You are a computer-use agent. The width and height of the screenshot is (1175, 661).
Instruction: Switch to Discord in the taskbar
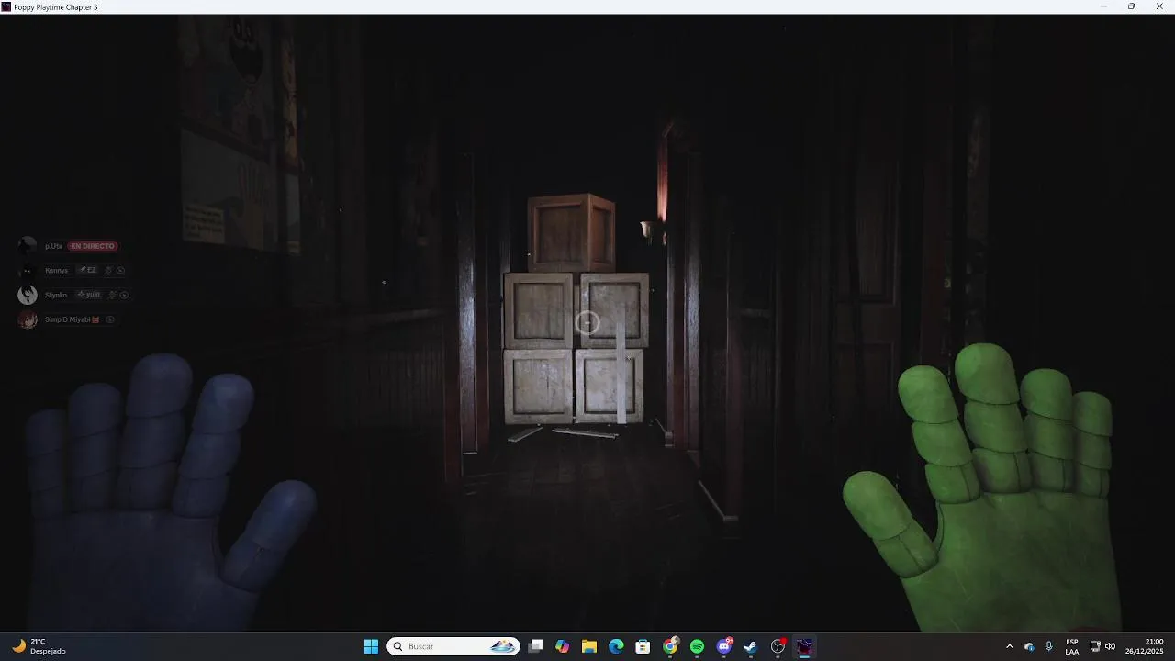point(724,646)
